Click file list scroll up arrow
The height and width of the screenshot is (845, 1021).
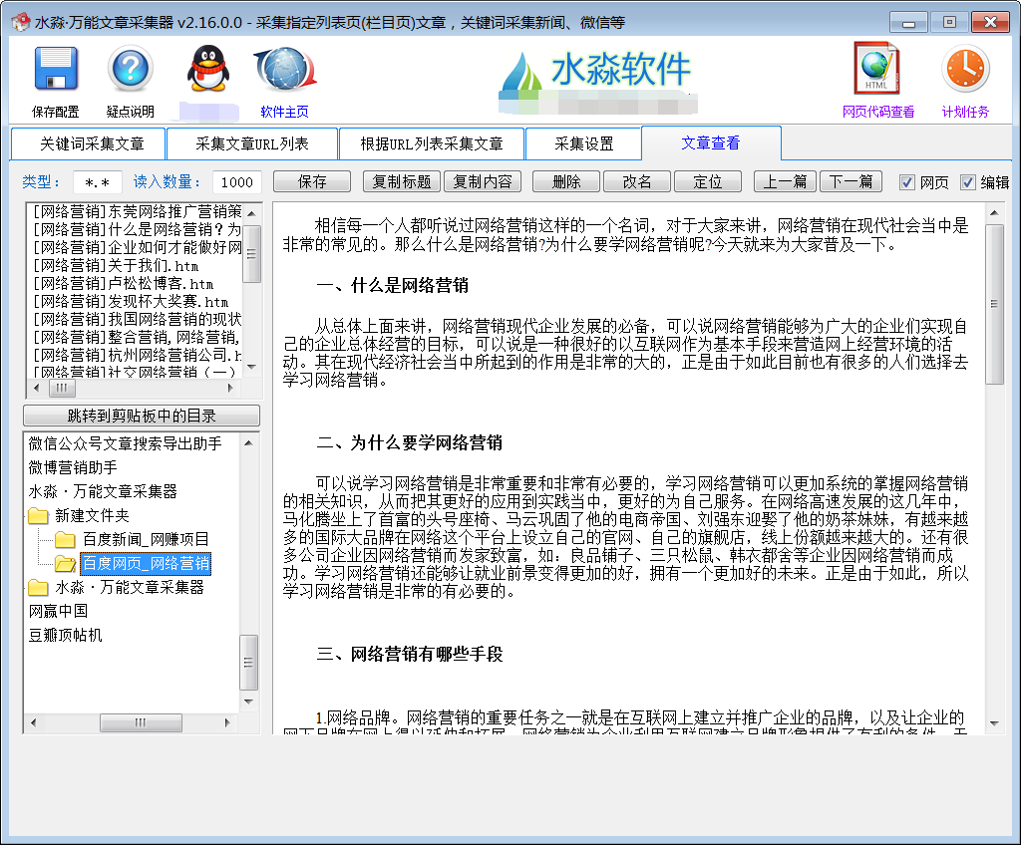pos(252,213)
